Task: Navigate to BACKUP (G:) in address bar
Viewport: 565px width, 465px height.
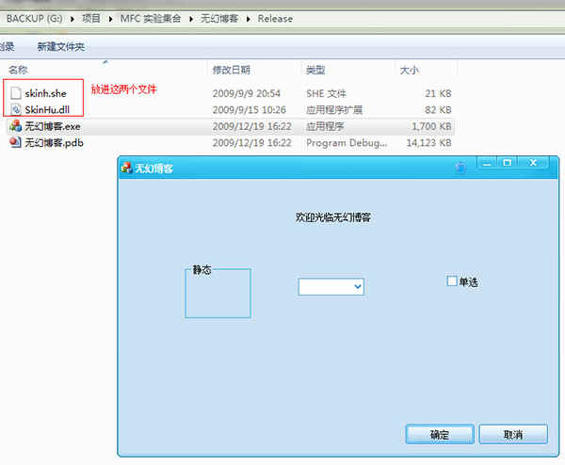Action: coord(35,19)
